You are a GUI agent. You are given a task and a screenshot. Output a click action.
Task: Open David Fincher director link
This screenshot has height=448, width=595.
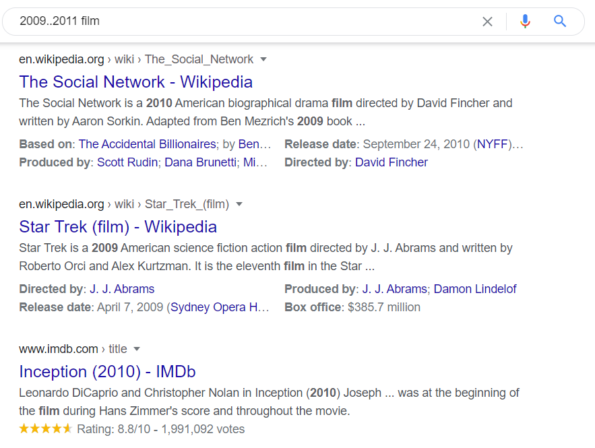coord(392,162)
